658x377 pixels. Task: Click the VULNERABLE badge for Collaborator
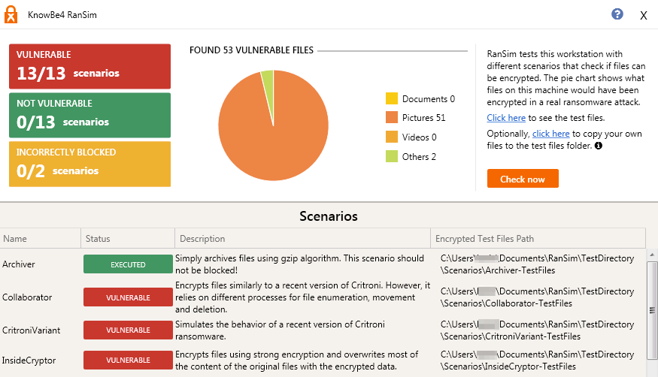tap(128, 297)
